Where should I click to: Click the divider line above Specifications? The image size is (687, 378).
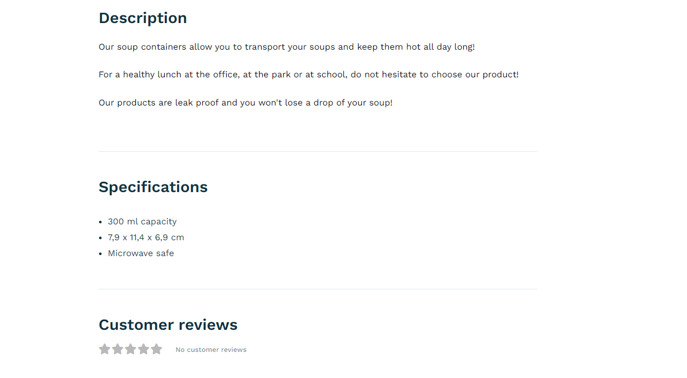pyautogui.click(x=318, y=151)
